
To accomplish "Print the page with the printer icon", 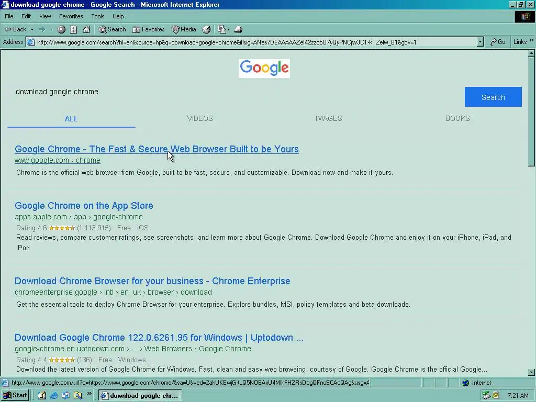I will 238,29.
